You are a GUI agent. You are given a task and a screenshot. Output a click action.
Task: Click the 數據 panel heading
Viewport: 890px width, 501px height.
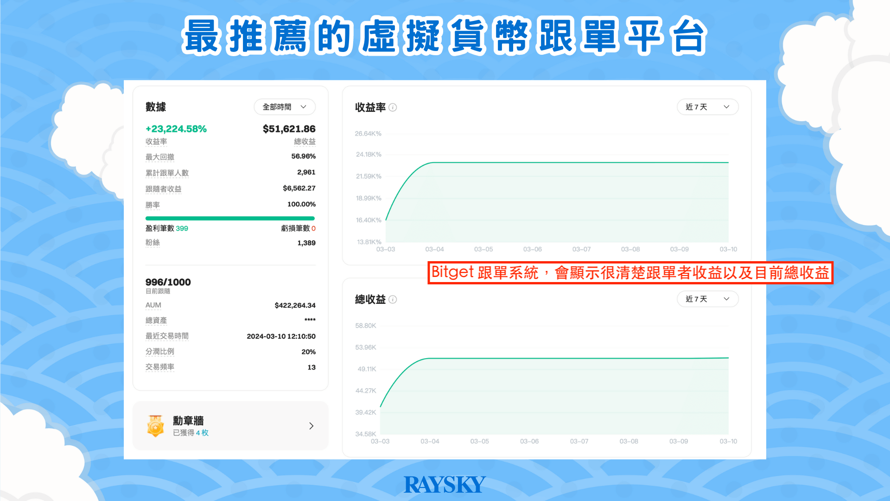(156, 107)
